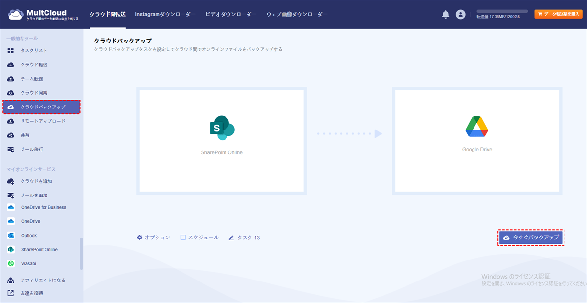
Task: Click 今すぐバックアップ button
Action: 531,238
